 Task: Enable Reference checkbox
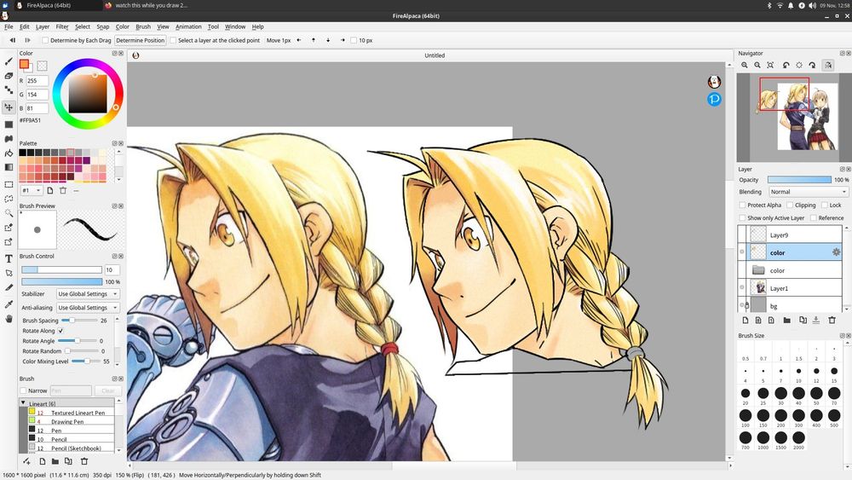[x=814, y=218]
